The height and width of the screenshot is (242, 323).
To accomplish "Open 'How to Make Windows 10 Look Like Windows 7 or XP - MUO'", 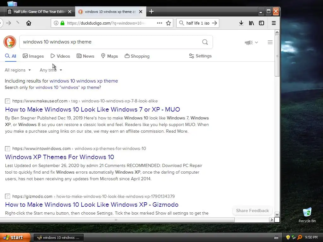I will click(92, 109).
